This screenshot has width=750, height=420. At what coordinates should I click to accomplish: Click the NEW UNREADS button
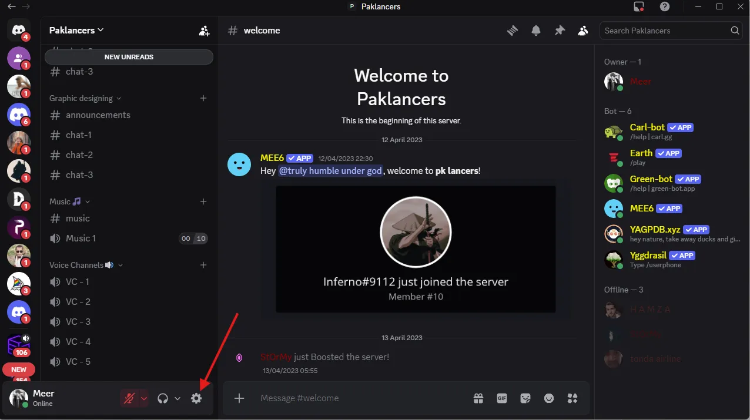pyautogui.click(x=129, y=57)
